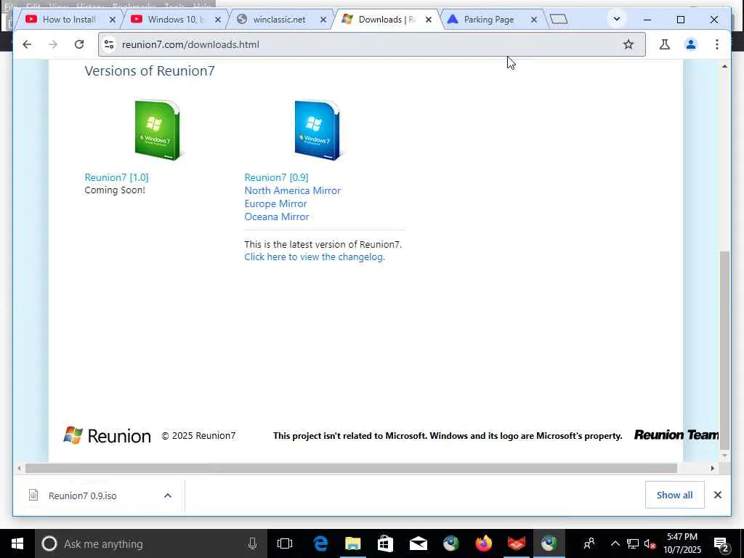Click the scroll left arrow of horizontal scrollbar

[19, 469]
